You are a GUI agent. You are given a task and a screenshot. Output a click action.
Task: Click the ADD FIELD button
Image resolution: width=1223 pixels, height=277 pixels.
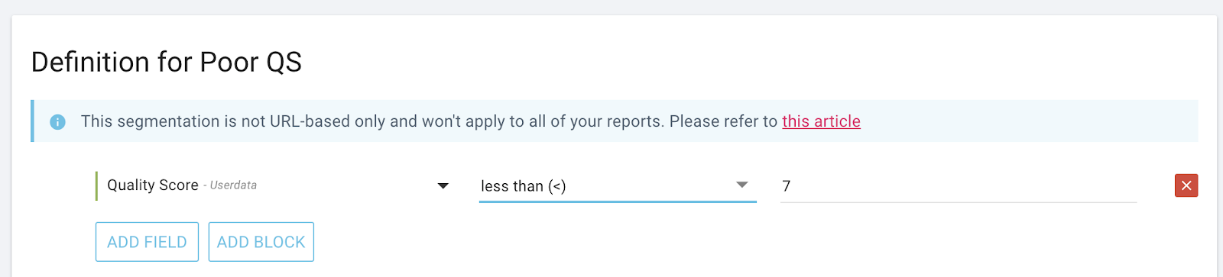click(147, 242)
